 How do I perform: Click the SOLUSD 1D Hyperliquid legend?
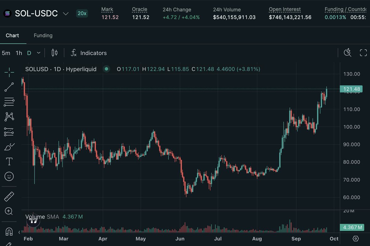[x=61, y=69]
